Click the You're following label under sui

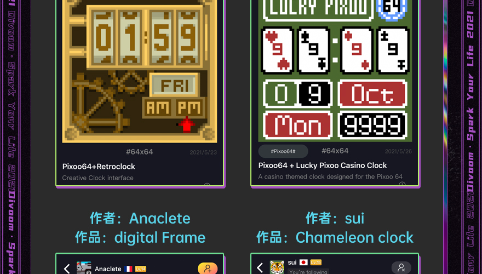pos(308,272)
